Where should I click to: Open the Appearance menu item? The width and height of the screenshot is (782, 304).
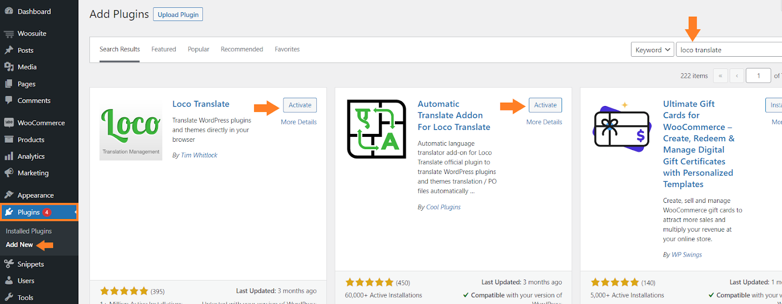pyautogui.click(x=39, y=195)
